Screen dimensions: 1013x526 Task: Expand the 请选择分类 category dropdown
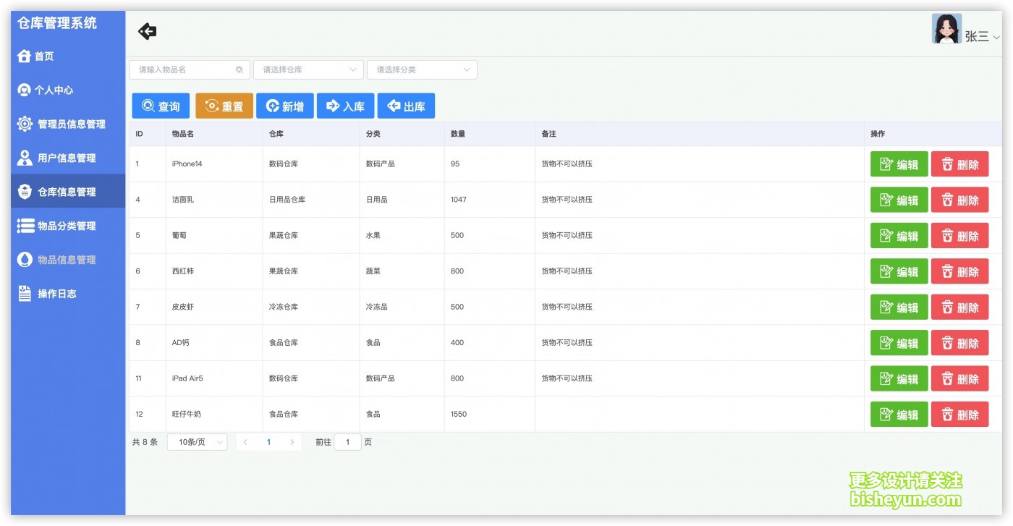click(x=422, y=70)
